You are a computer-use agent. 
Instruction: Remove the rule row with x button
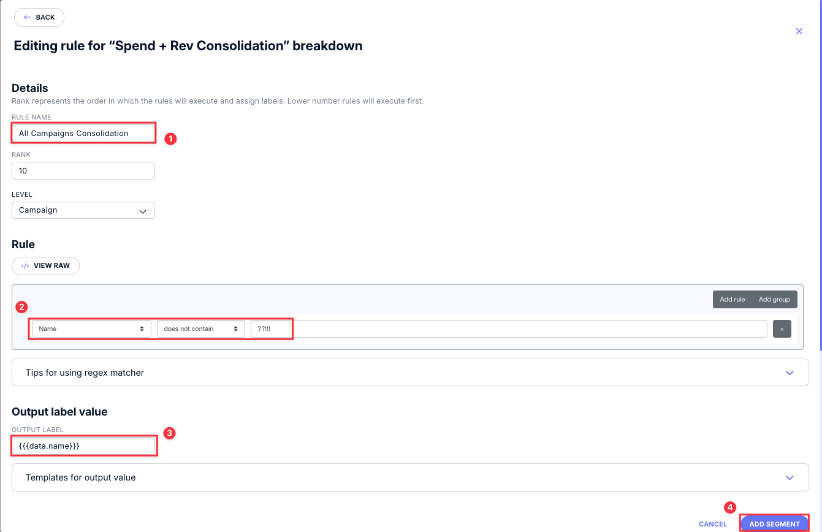(x=782, y=329)
